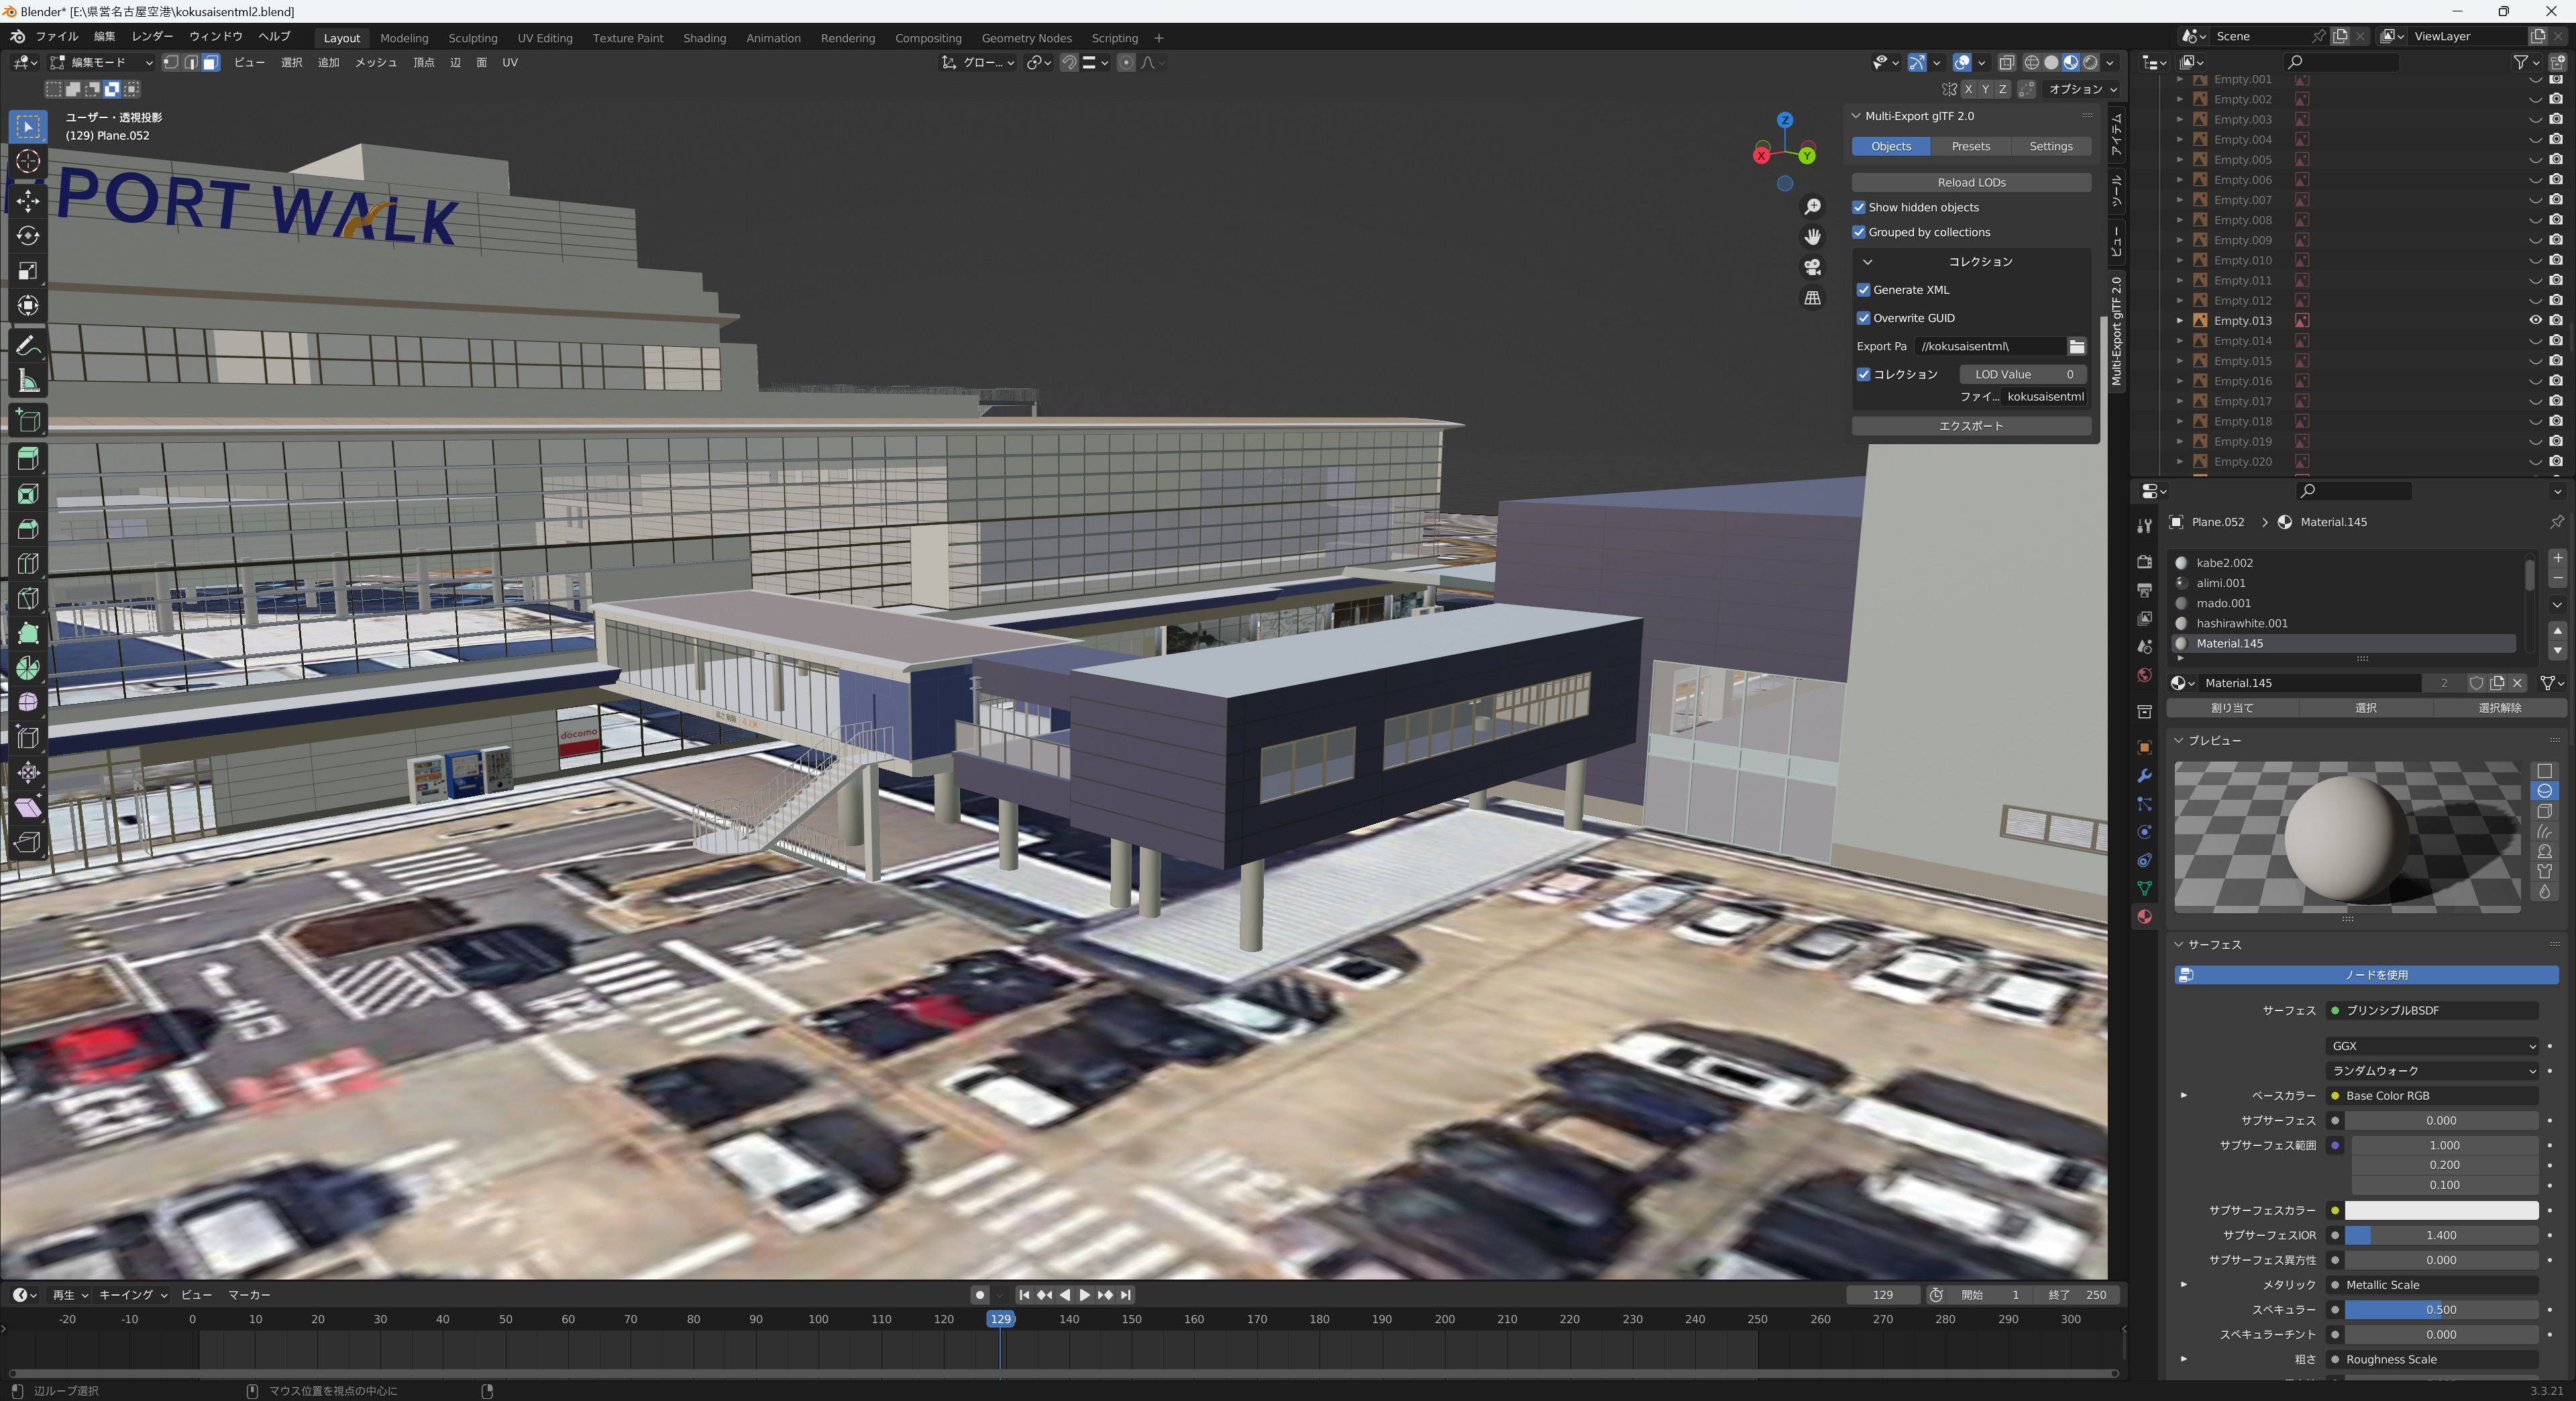Enable face select mode
Image resolution: width=2576 pixels, height=1401 pixels.
(210, 63)
